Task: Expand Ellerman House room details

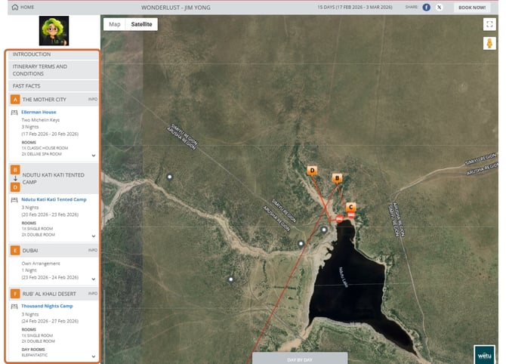Action: (94, 156)
